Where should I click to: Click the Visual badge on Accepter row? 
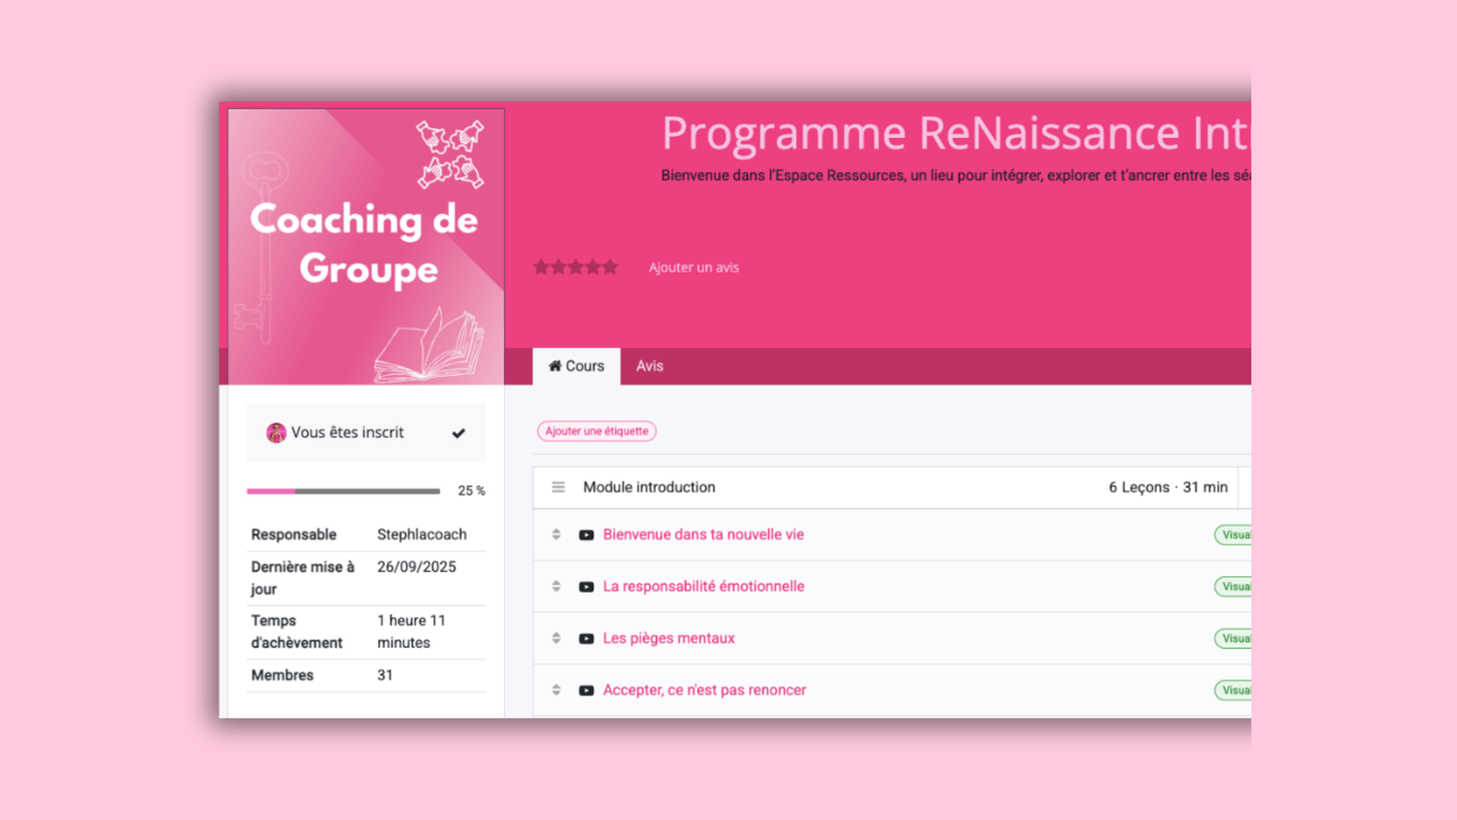click(x=1233, y=690)
